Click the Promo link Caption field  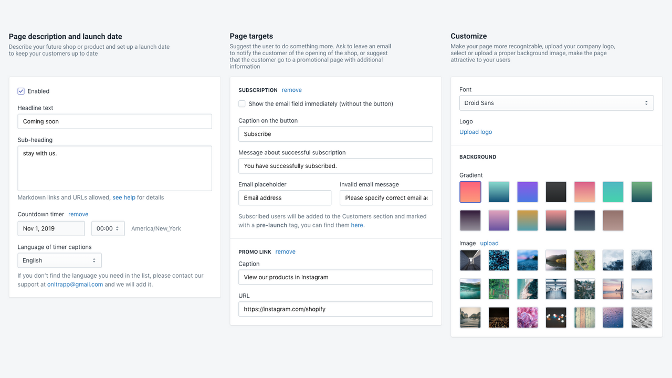click(x=335, y=277)
